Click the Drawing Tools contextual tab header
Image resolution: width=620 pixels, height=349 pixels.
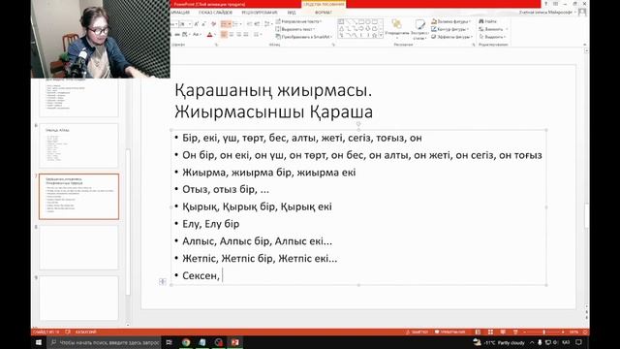coord(324,4)
